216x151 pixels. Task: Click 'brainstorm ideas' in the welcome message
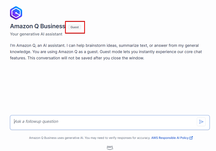101,46
